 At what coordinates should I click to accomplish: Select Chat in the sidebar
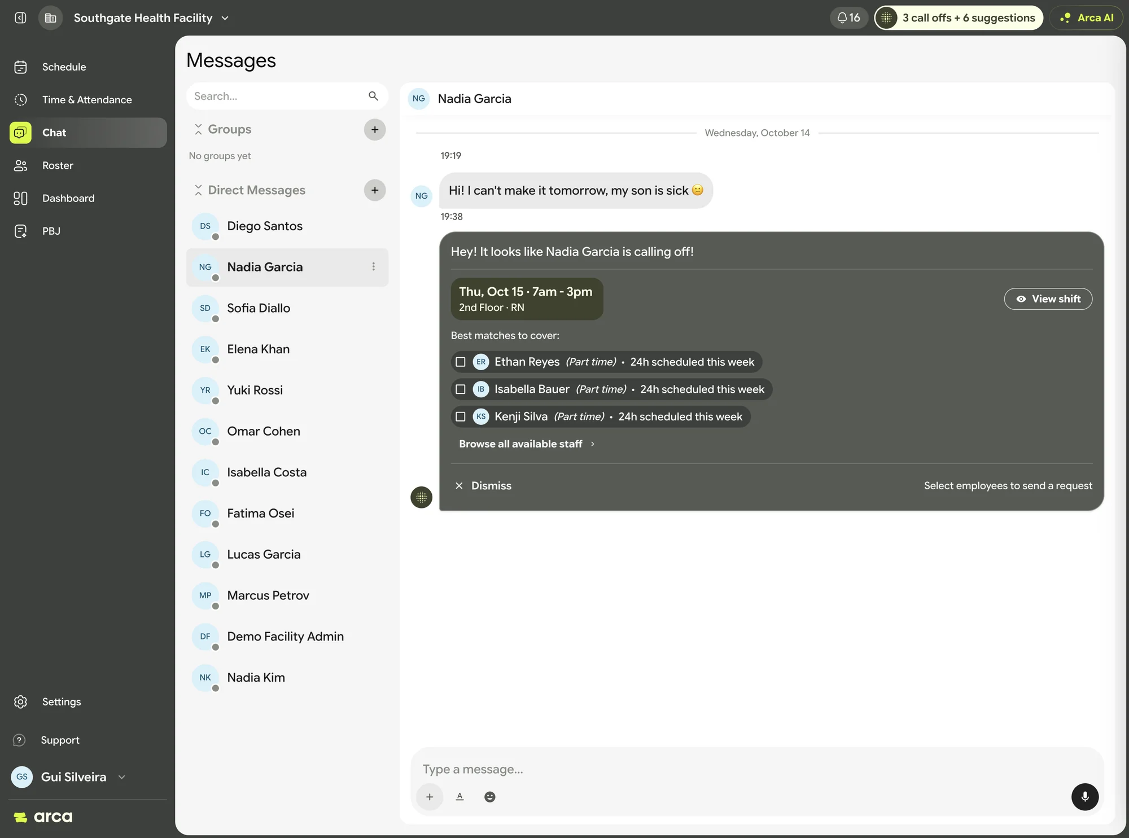click(x=88, y=133)
